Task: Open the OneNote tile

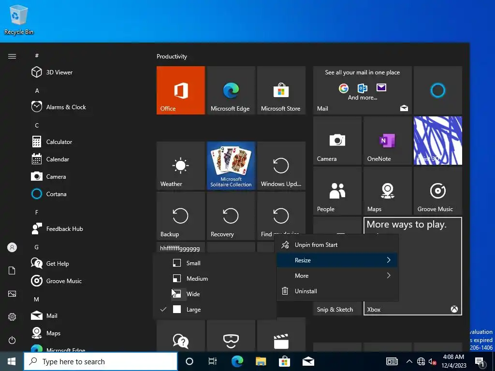Action: [388, 141]
